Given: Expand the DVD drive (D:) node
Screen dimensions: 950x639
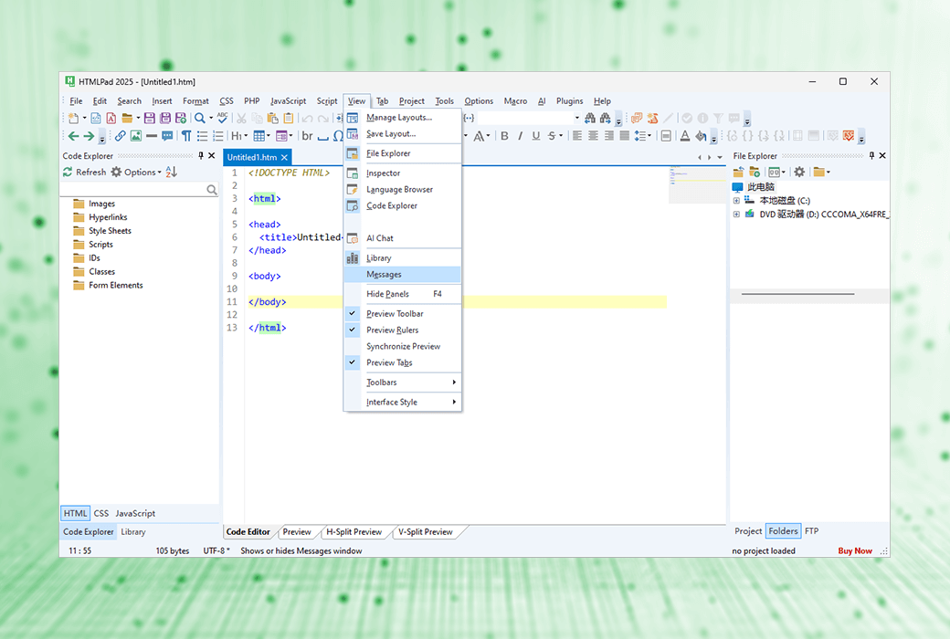Looking at the screenshot, I should [736, 215].
